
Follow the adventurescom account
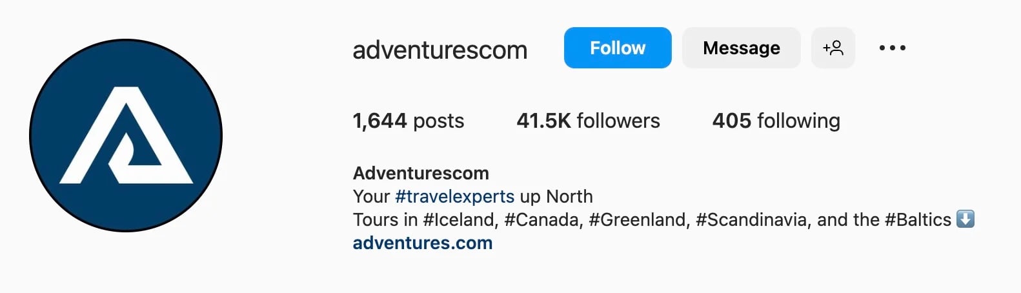pyautogui.click(x=617, y=48)
